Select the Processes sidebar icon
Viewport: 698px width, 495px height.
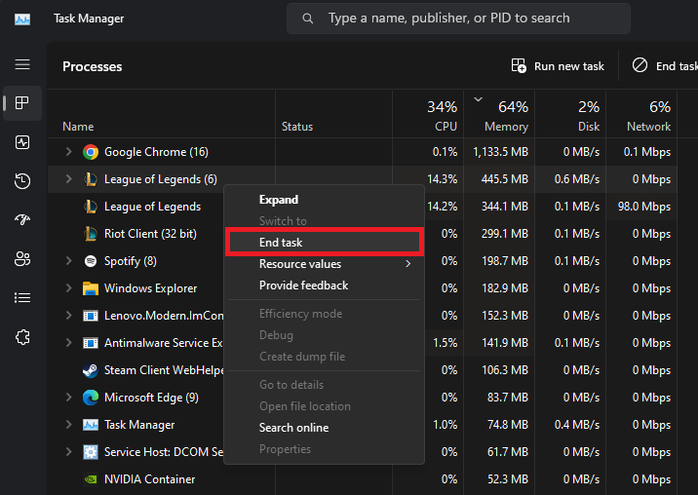[22, 103]
